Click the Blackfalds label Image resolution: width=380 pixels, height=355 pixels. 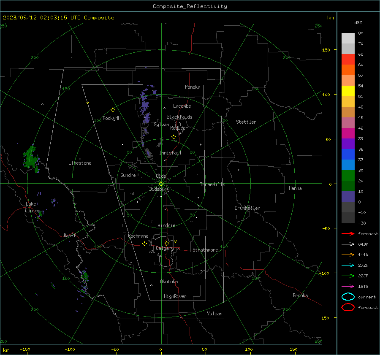click(179, 117)
